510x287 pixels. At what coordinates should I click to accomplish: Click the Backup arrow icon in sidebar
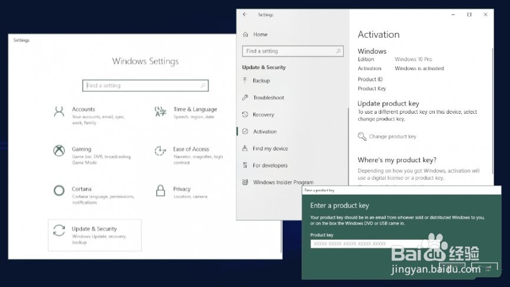click(x=245, y=80)
